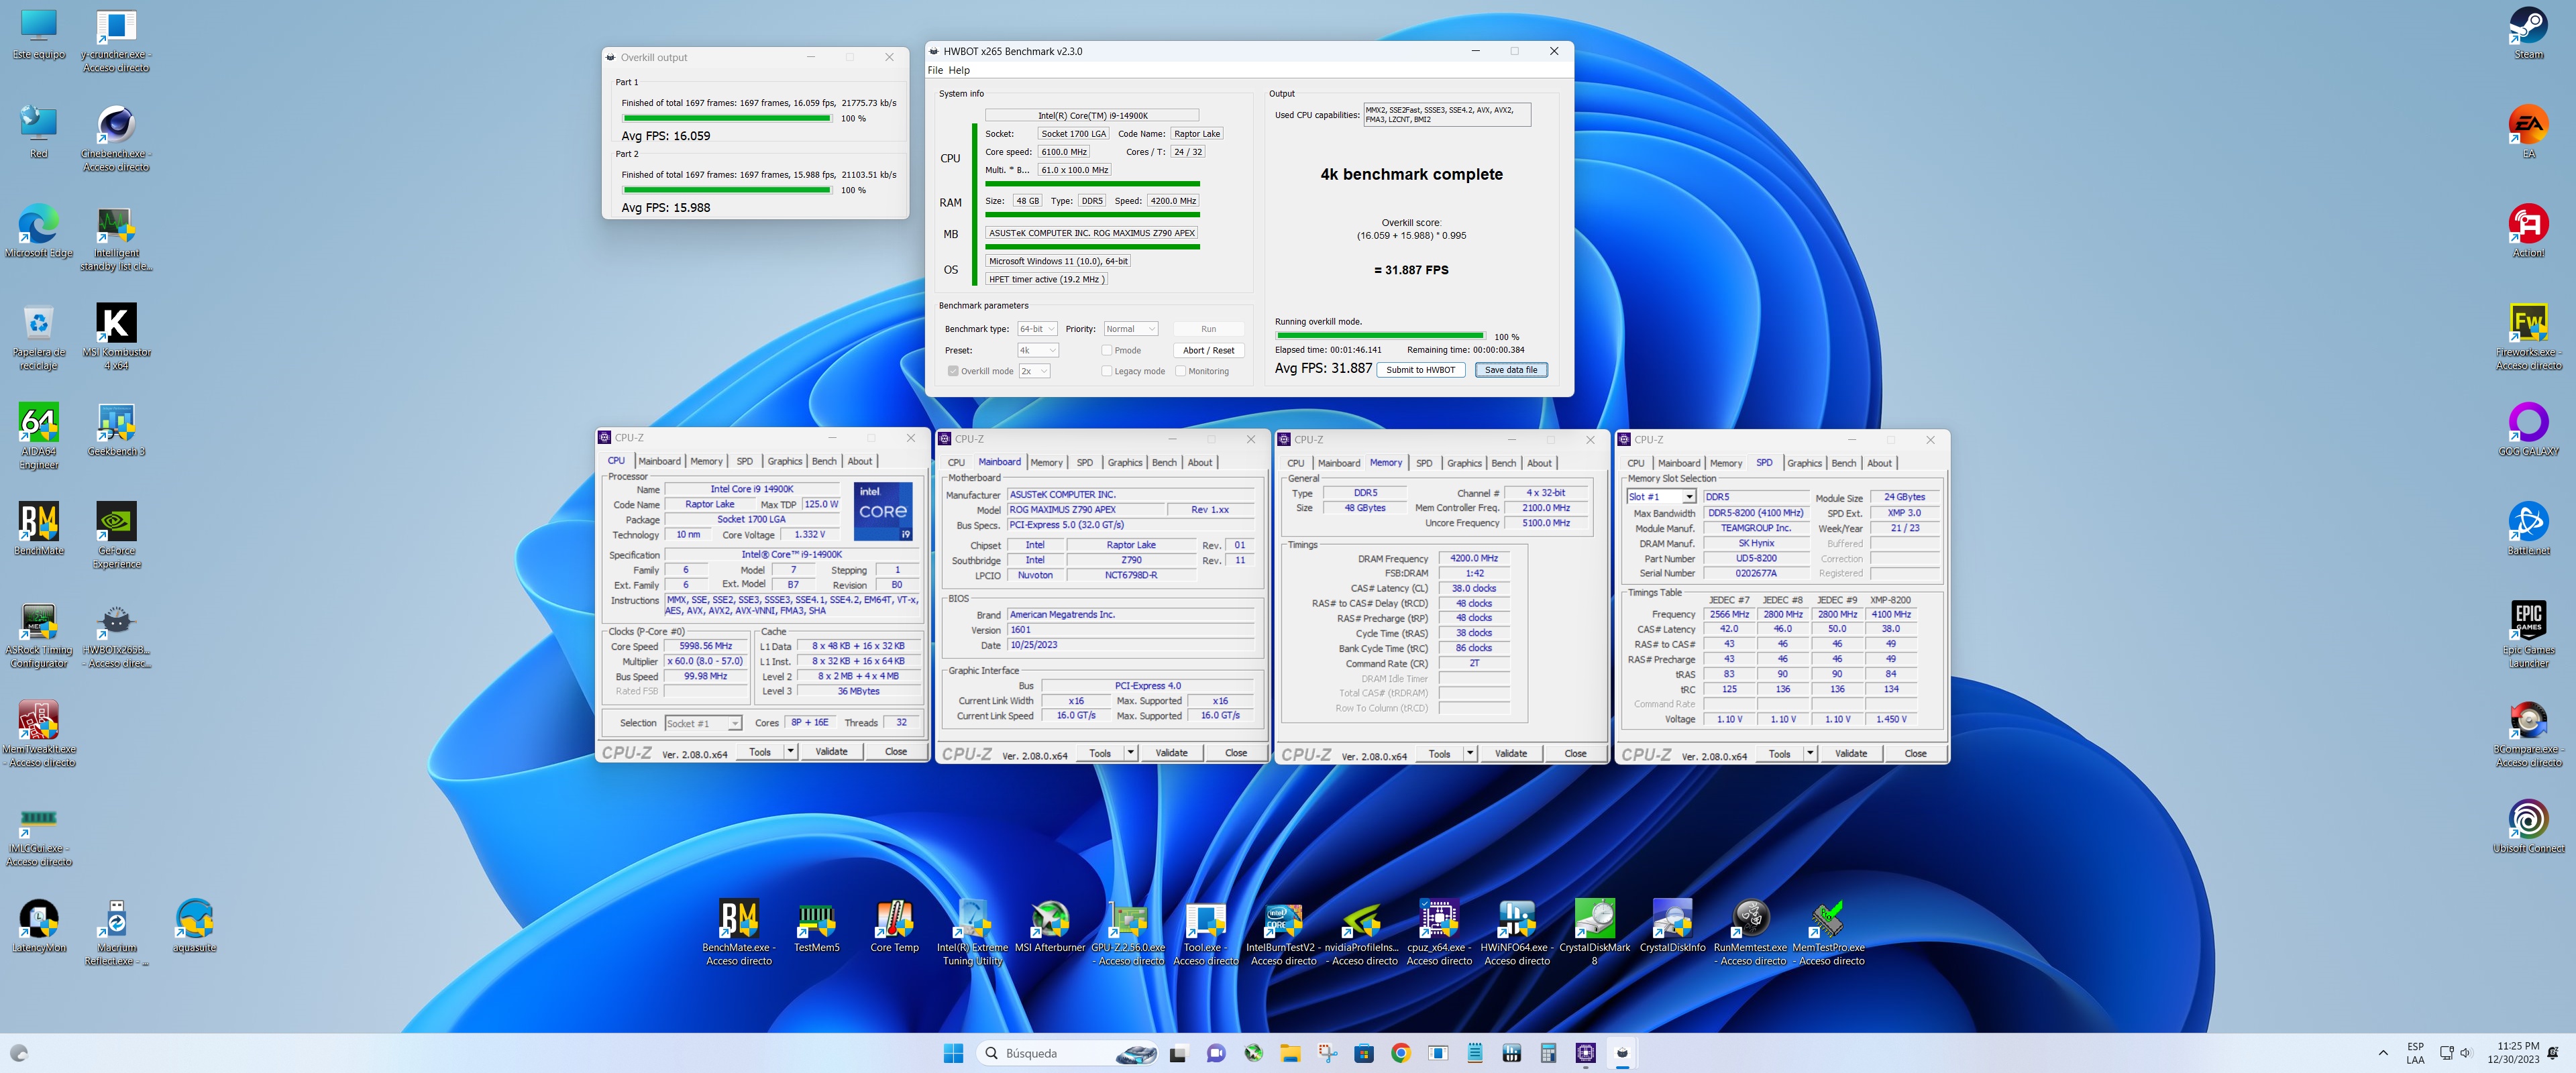The image size is (2576, 1073).
Task: Open Geekbench 3 desktop icon
Action: 116,430
